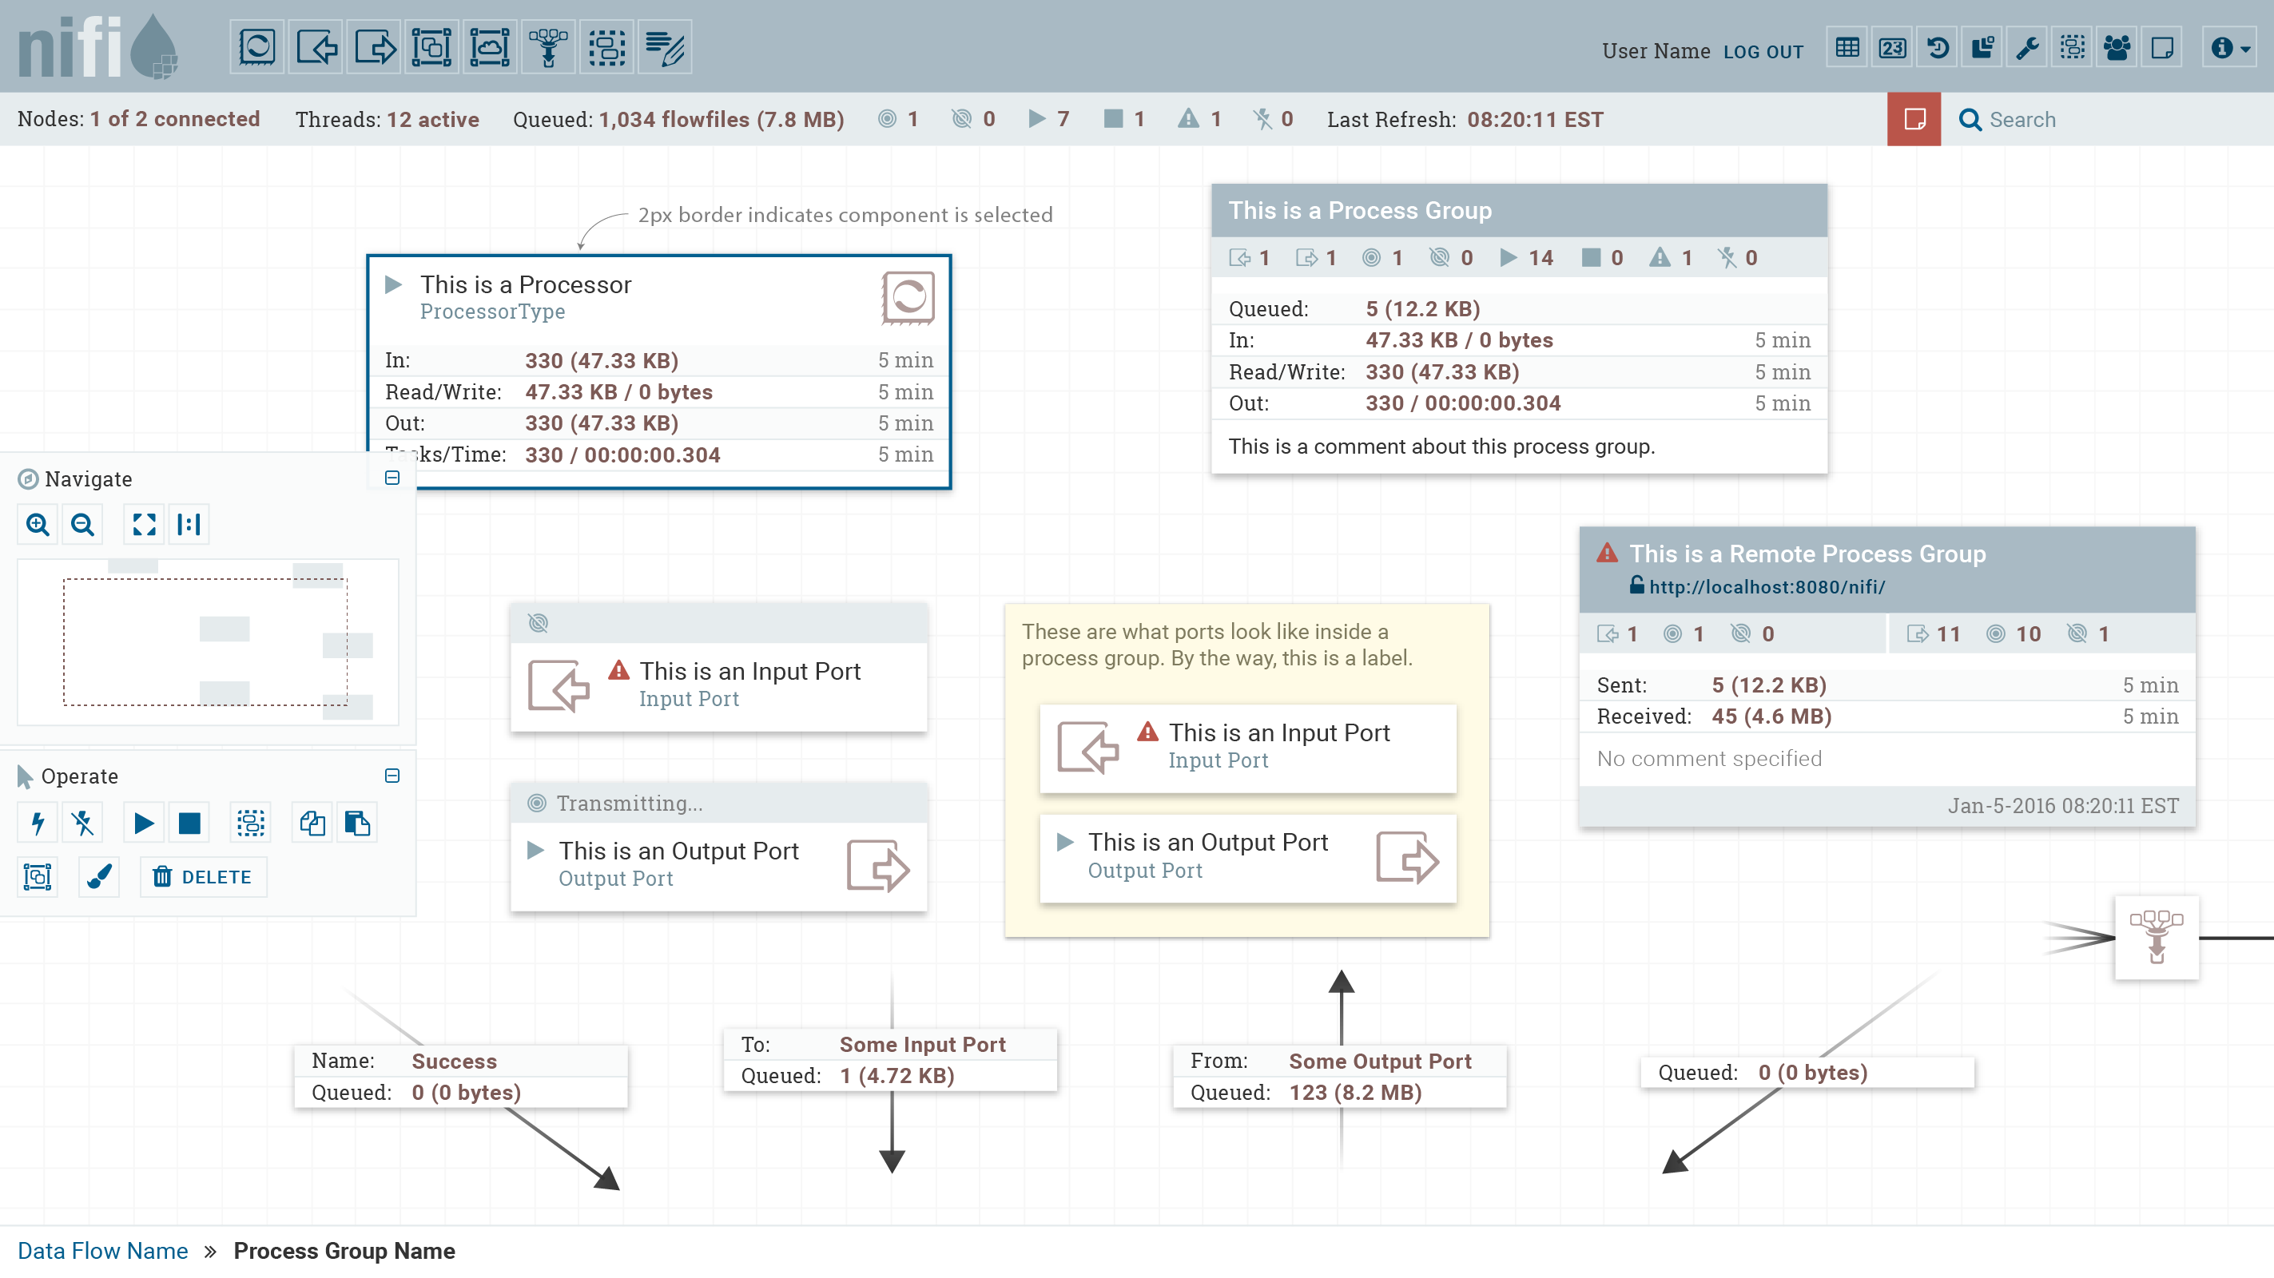Click the red bulletin indicator button
Image resolution: width=2274 pixels, height=1278 pixels.
[1914, 119]
